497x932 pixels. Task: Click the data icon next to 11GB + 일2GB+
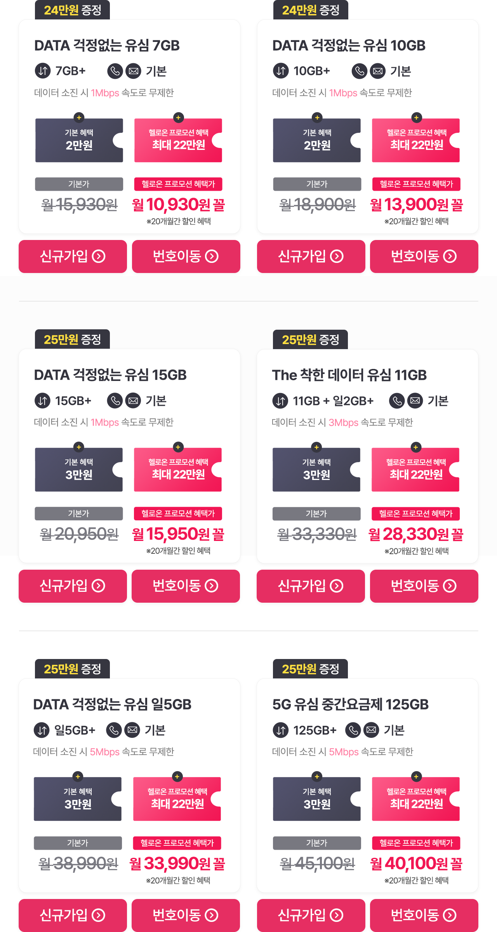[280, 401]
